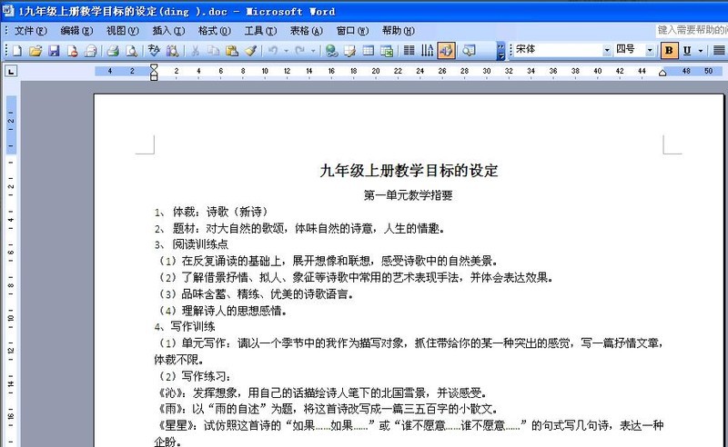Click the tab stop selector at ruler corner
The width and height of the screenshot is (728, 447).
pyautogui.click(x=11, y=71)
